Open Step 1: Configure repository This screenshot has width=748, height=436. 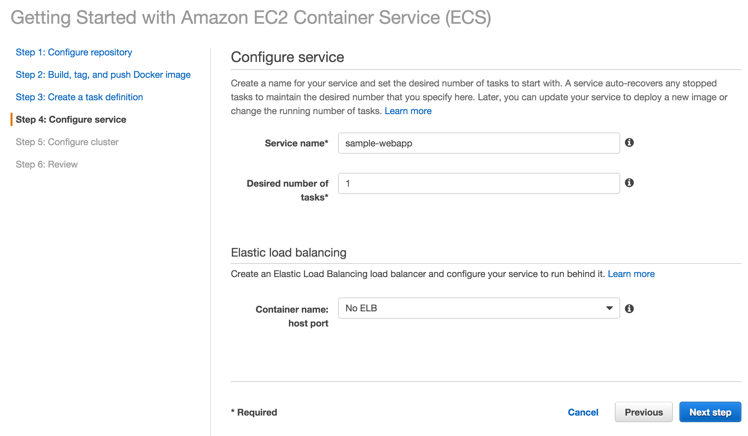click(x=74, y=52)
